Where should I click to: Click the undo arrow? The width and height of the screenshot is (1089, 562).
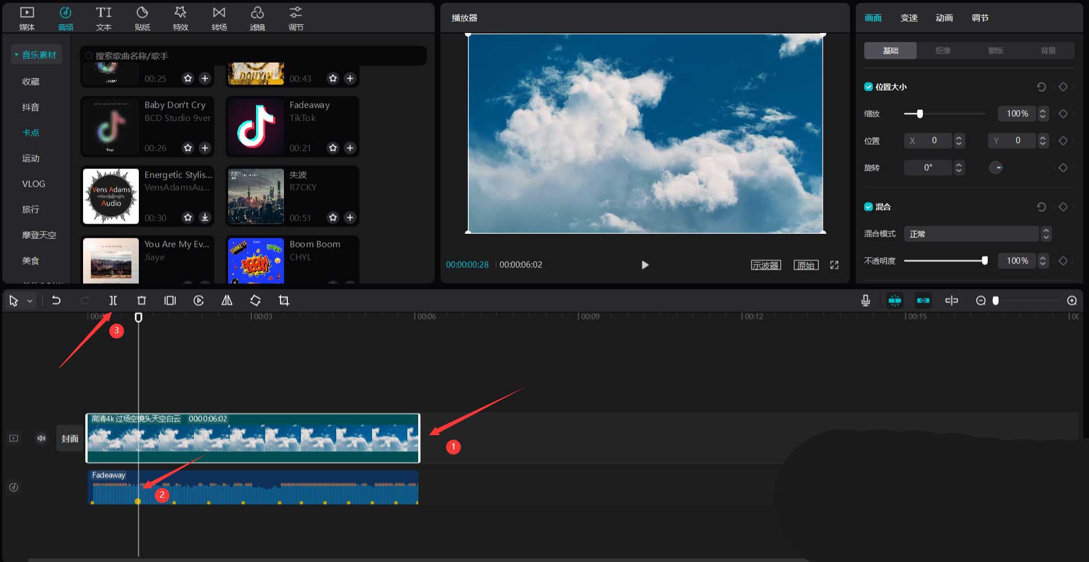pos(56,300)
